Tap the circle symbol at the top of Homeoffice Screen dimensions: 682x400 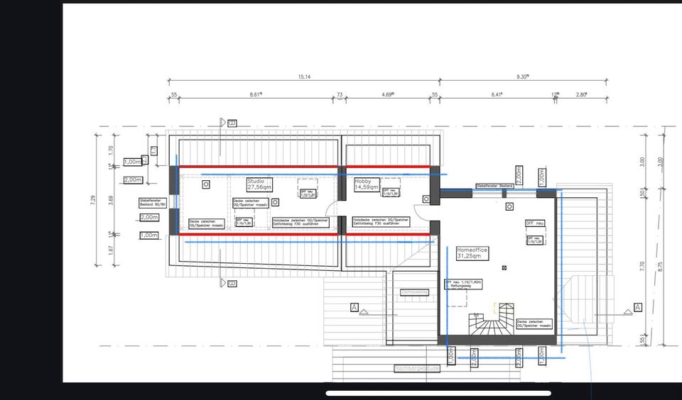(509, 207)
